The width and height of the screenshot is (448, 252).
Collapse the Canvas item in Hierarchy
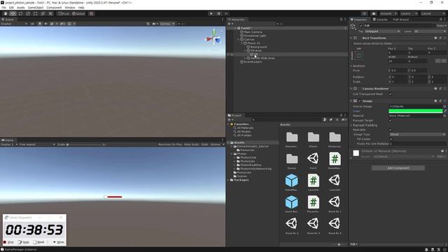click(239, 39)
